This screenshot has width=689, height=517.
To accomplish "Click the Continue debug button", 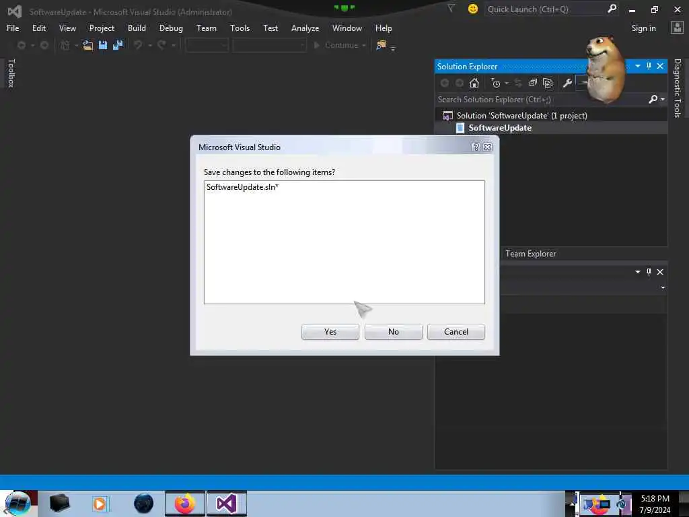I will [x=336, y=45].
